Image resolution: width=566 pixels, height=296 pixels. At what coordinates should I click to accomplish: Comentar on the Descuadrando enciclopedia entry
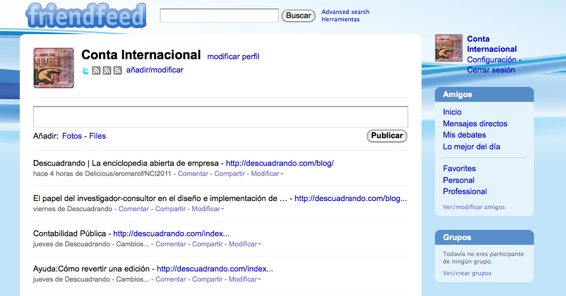(193, 174)
